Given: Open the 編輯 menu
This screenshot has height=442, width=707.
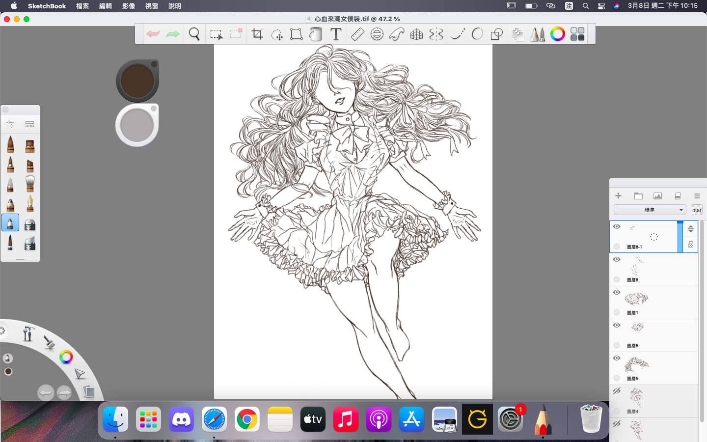Looking at the screenshot, I should [106, 6].
